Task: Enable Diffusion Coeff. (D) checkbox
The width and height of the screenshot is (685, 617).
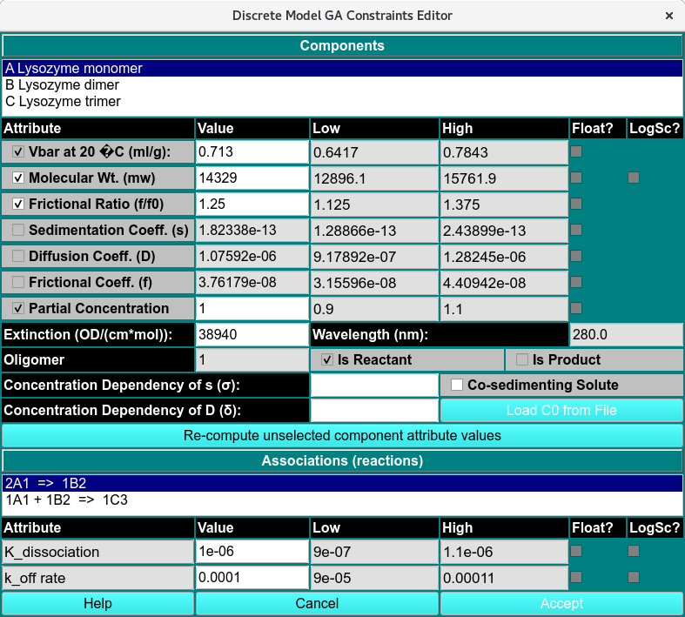Action: (x=18, y=257)
